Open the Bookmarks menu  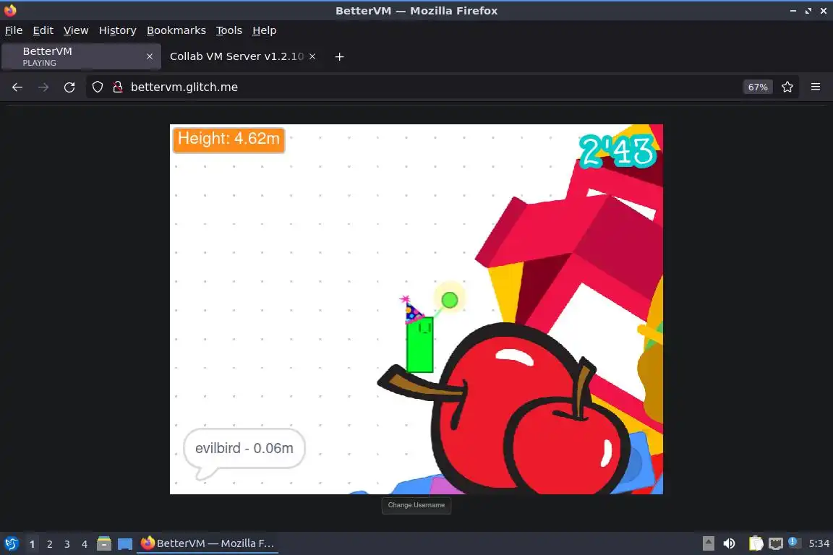[x=176, y=30]
